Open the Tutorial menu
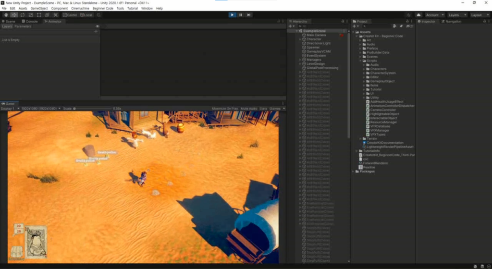The image size is (492, 269). tap(133, 9)
